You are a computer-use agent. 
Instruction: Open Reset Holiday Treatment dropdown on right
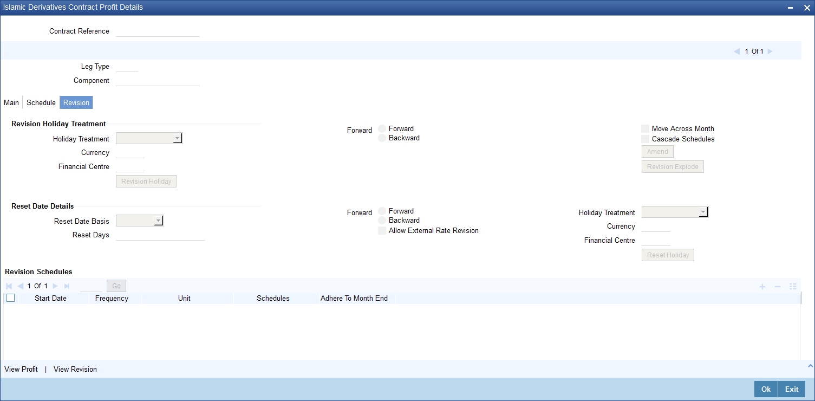675,212
